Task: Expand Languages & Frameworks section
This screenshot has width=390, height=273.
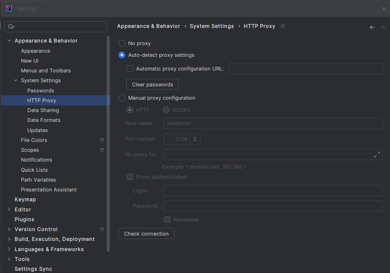Action: (9, 249)
